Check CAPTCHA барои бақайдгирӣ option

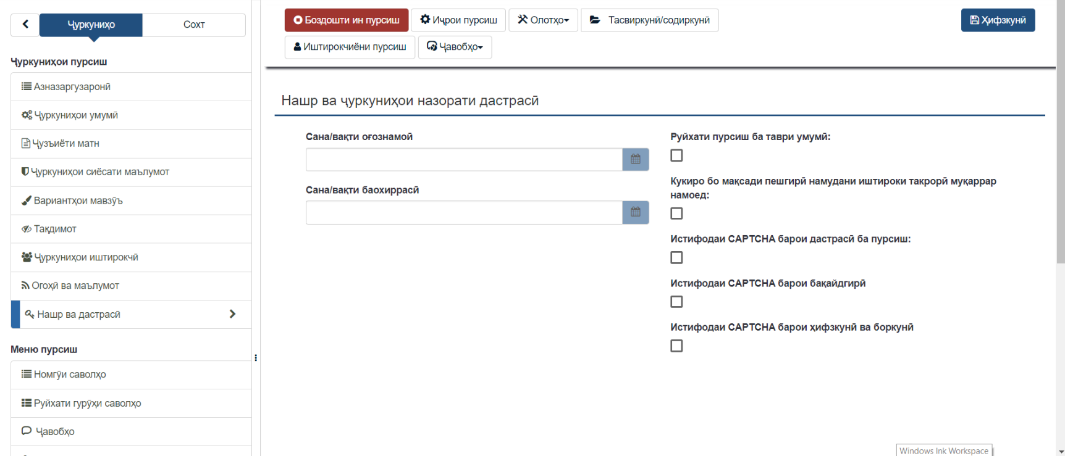pyautogui.click(x=676, y=302)
